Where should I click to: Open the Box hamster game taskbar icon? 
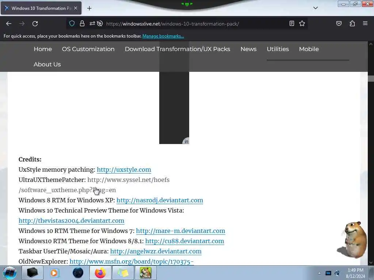point(145,273)
